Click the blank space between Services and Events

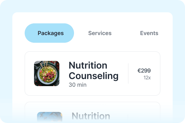(x=126, y=33)
